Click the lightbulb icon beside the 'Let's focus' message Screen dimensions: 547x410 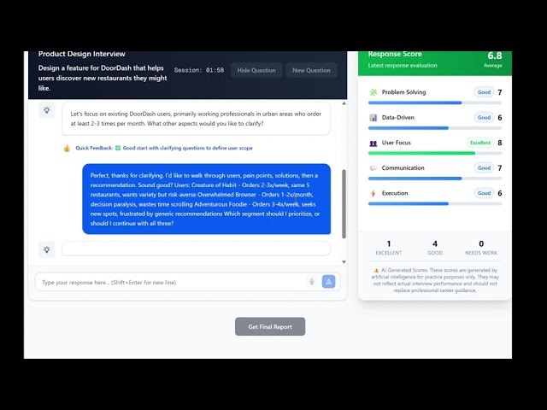click(x=47, y=110)
